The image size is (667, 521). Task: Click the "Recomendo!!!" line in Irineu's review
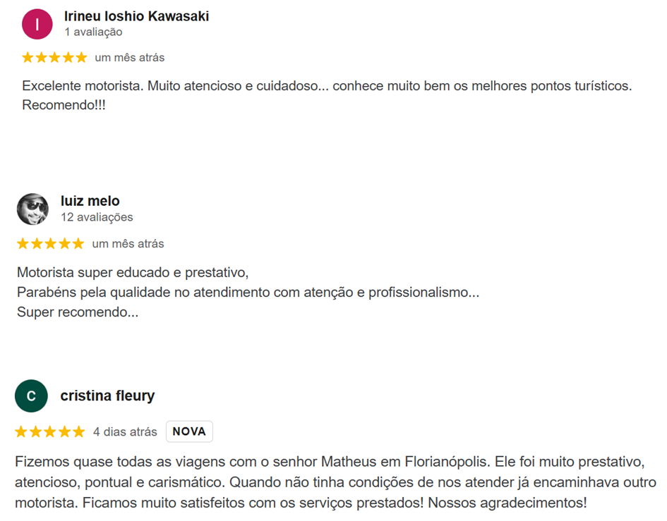coord(64,105)
